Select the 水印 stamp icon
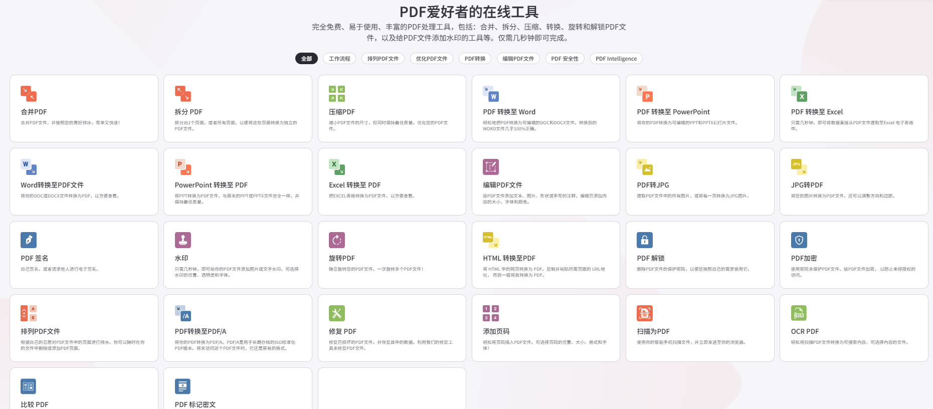The width and height of the screenshot is (933, 409). click(x=182, y=240)
